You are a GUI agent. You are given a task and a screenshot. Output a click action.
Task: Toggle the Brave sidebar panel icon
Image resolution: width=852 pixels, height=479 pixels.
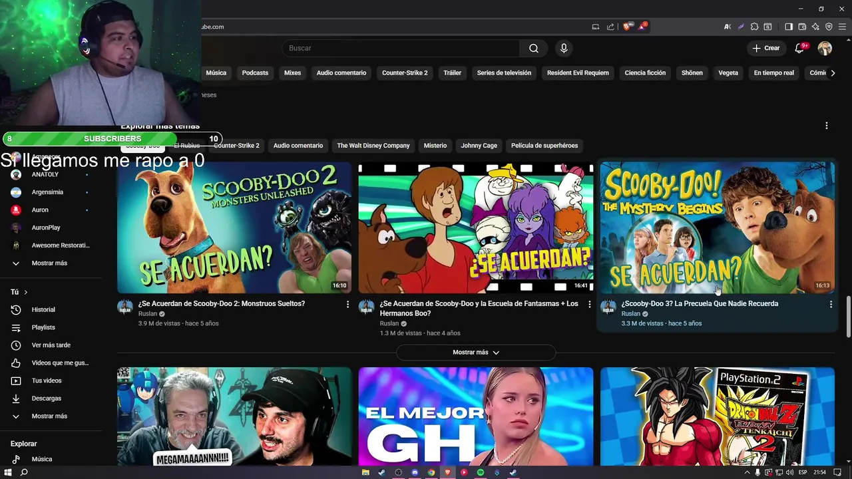click(x=789, y=27)
